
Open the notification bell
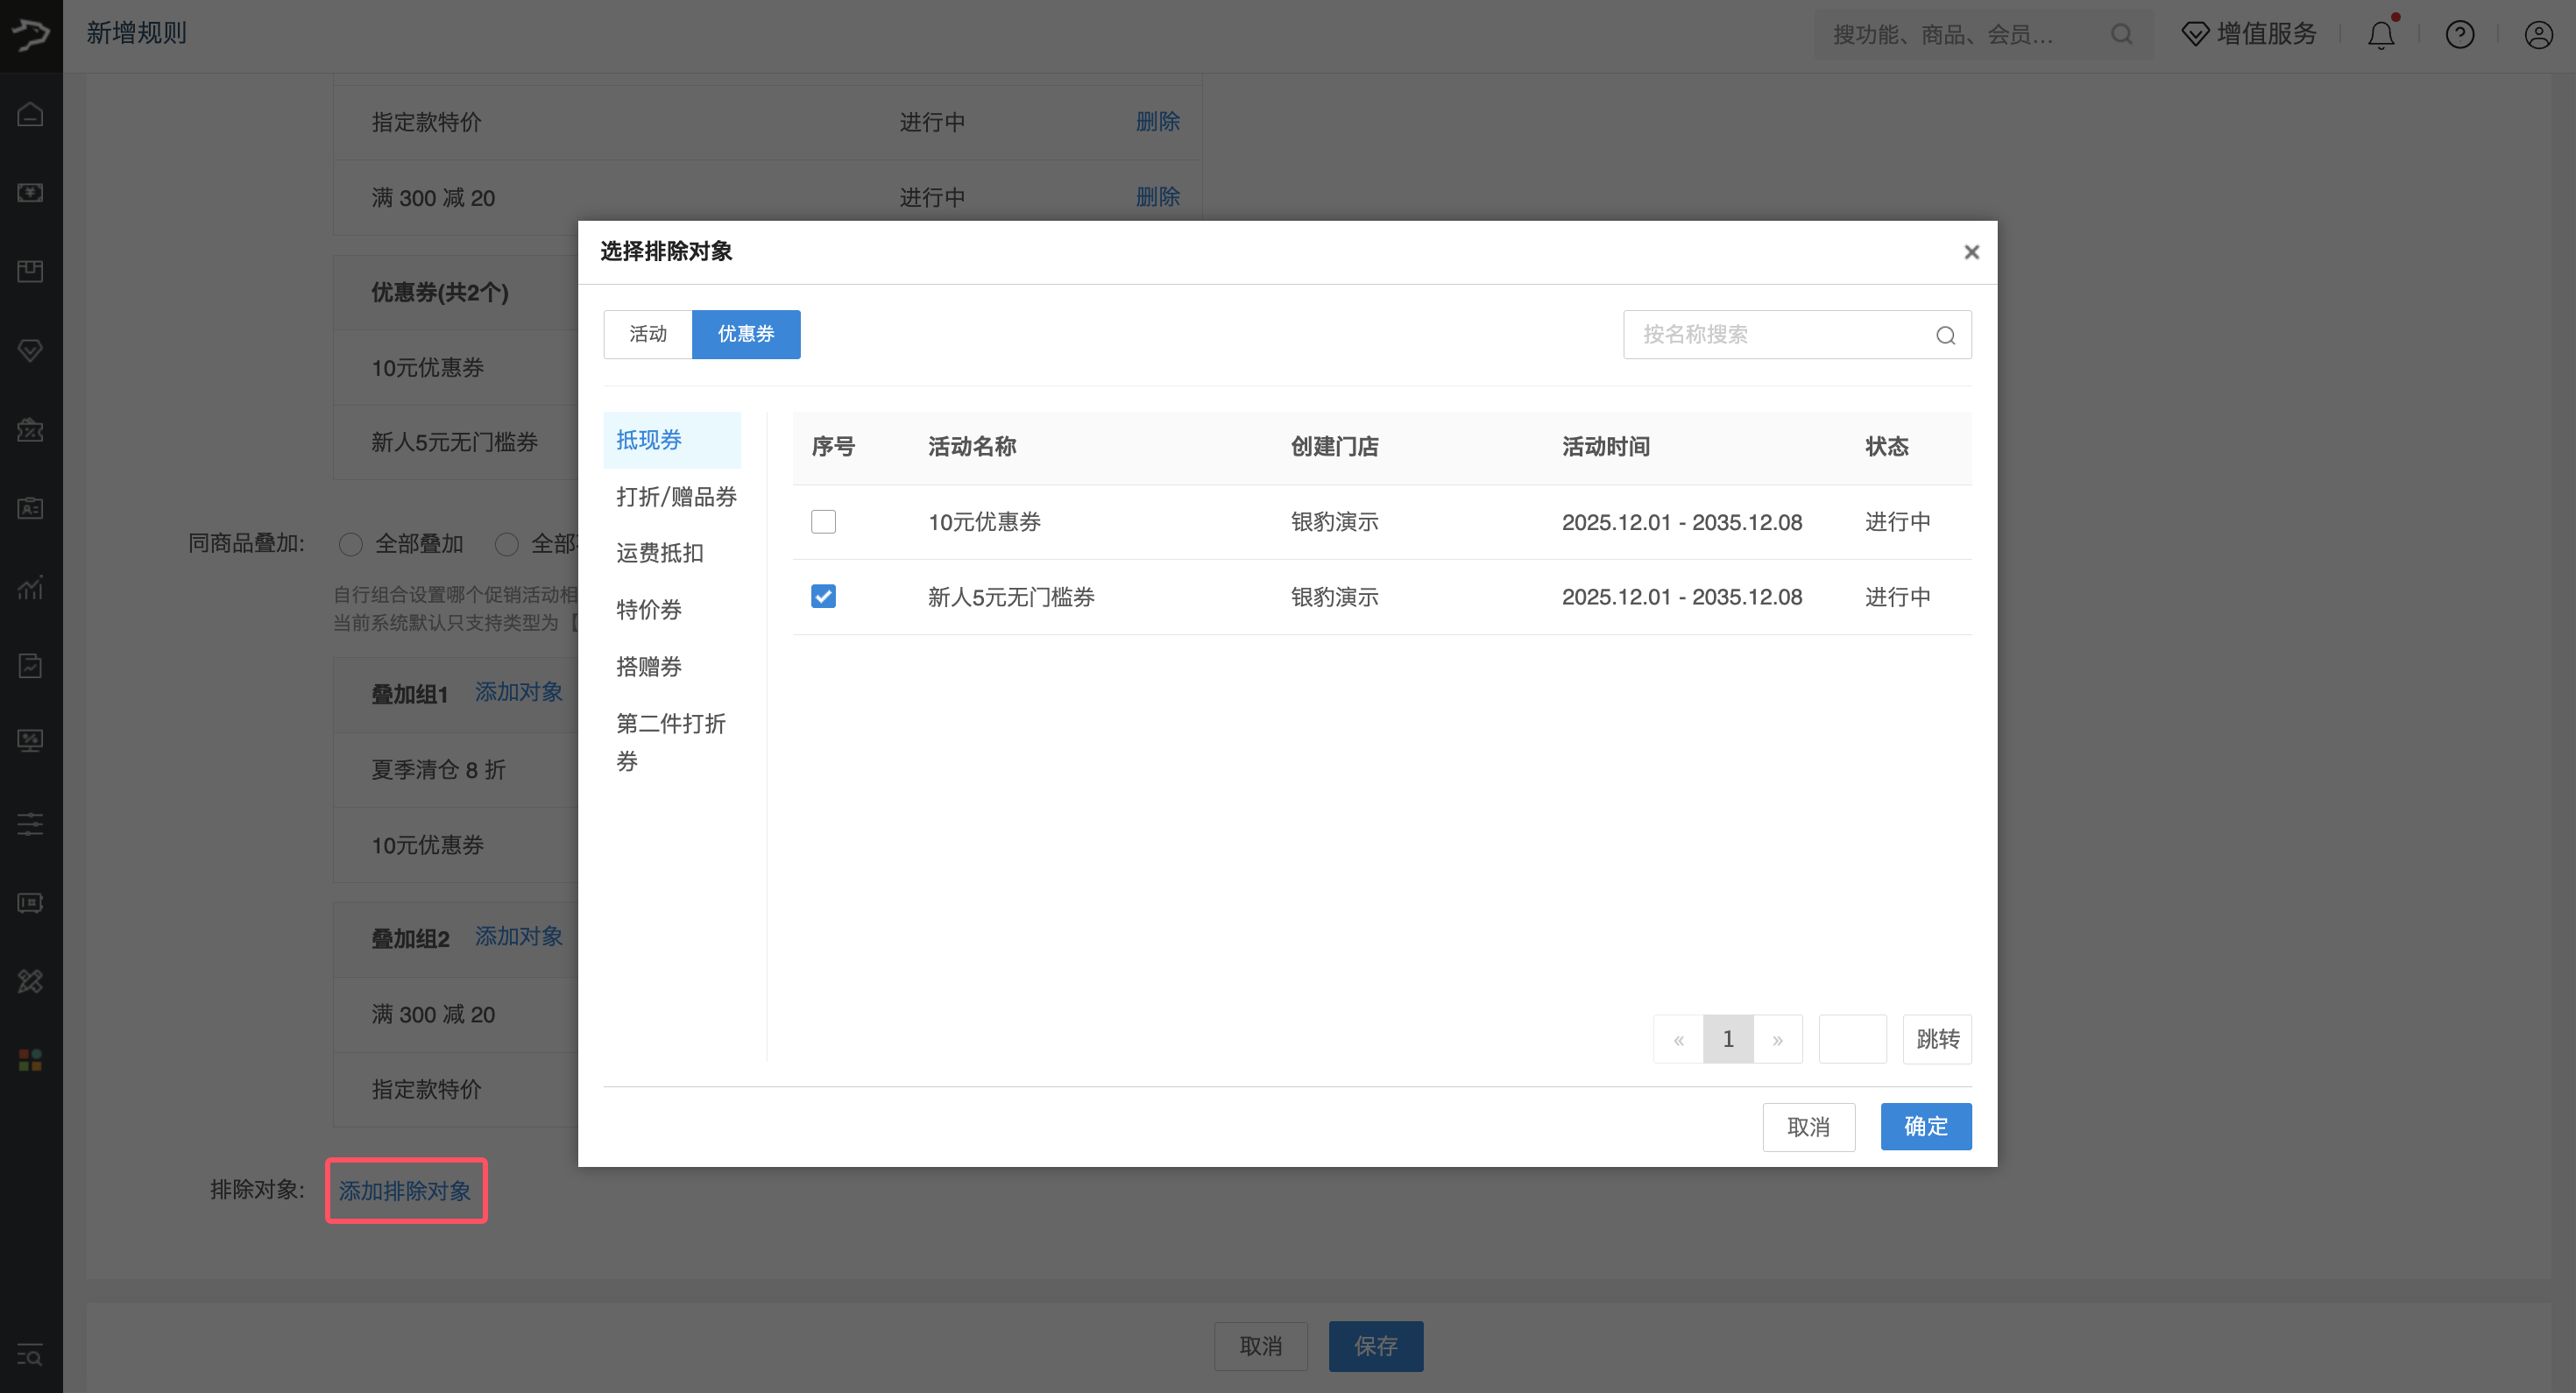point(2381,35)
